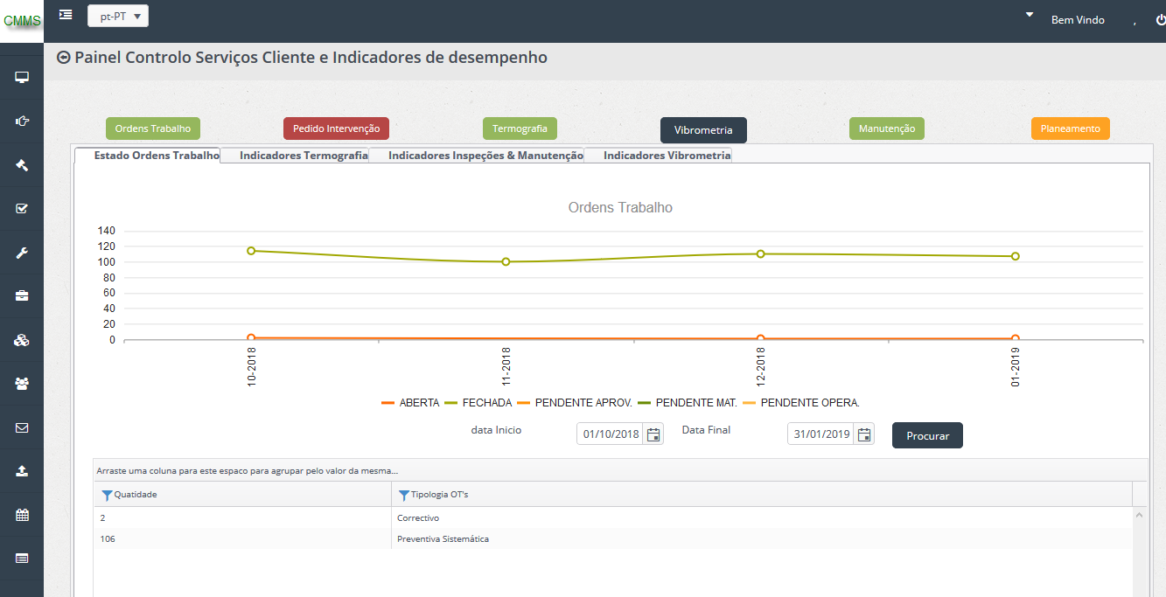
Task: Open the pt-PT language dropdown
Action: [x=118, y=16]
